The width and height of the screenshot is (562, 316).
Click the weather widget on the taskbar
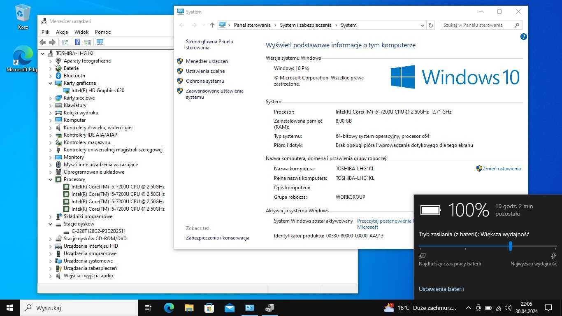[420, 308]
